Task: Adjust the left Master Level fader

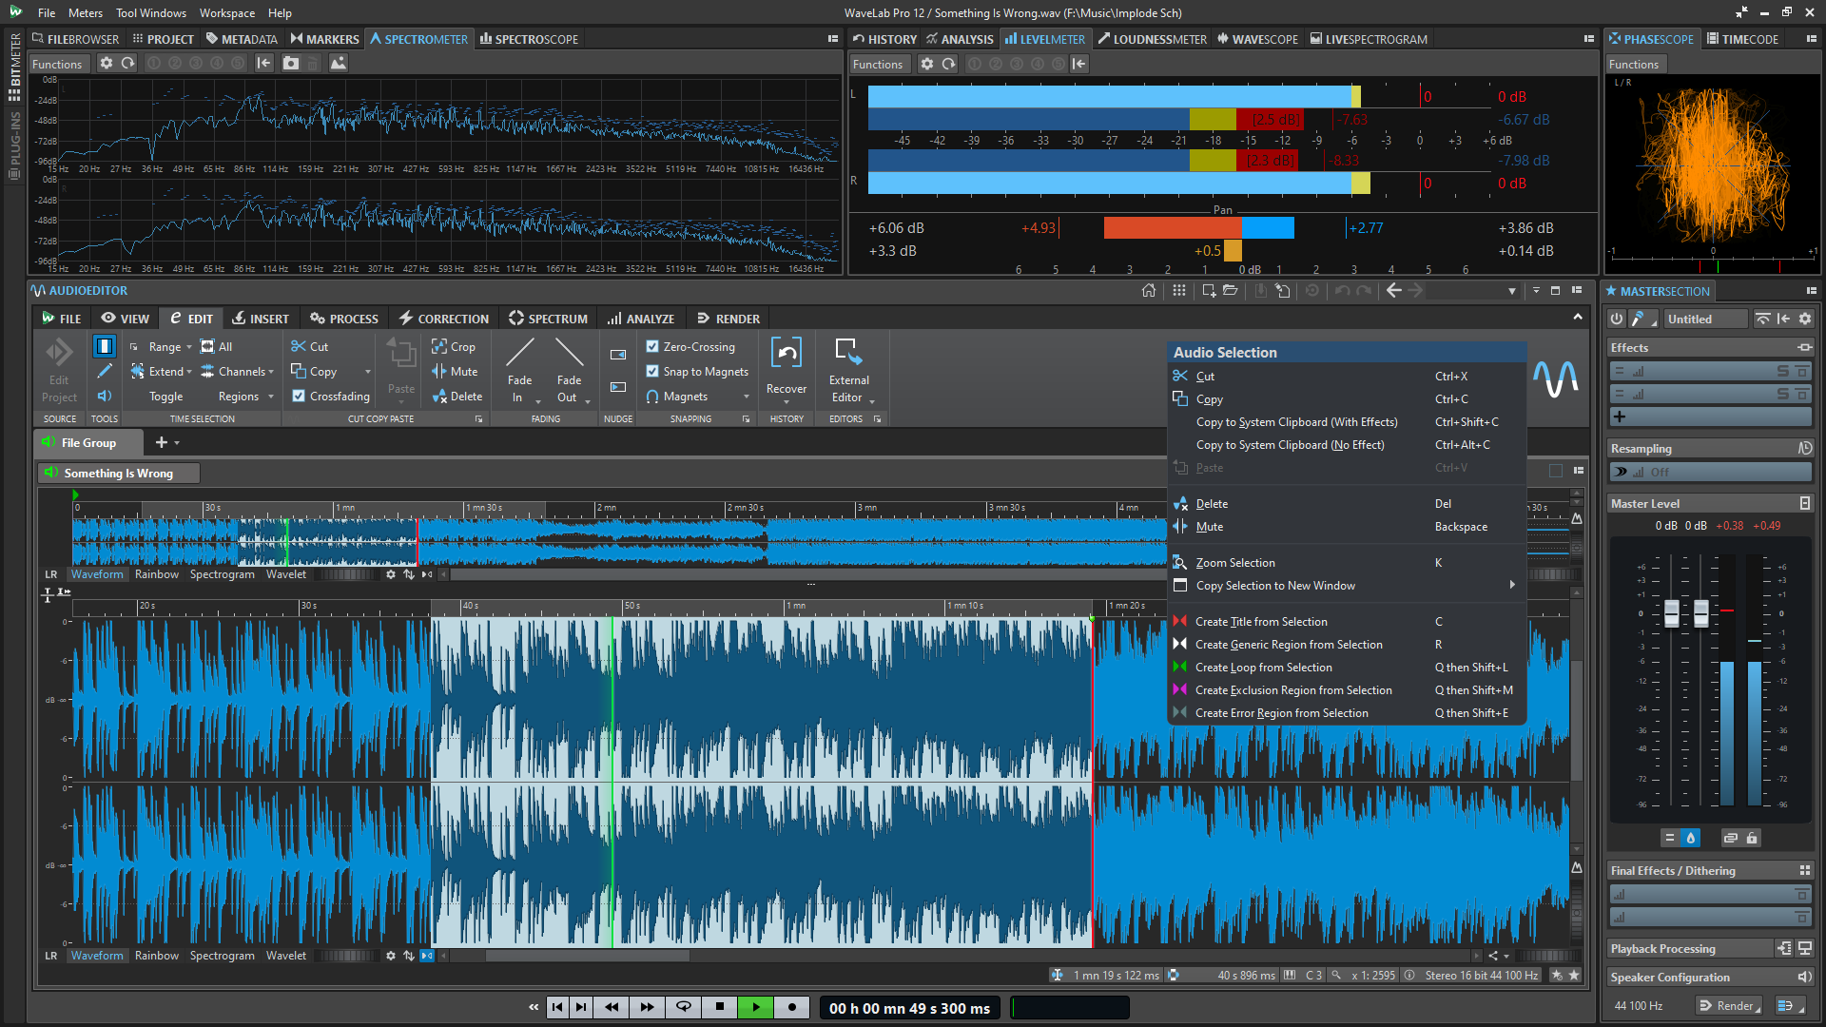Action: click(1670, 613)
